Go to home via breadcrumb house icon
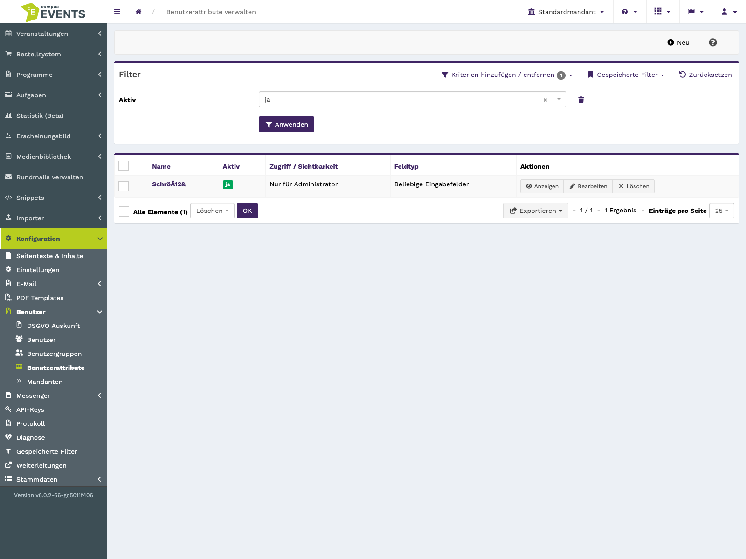 coord(138,12)
